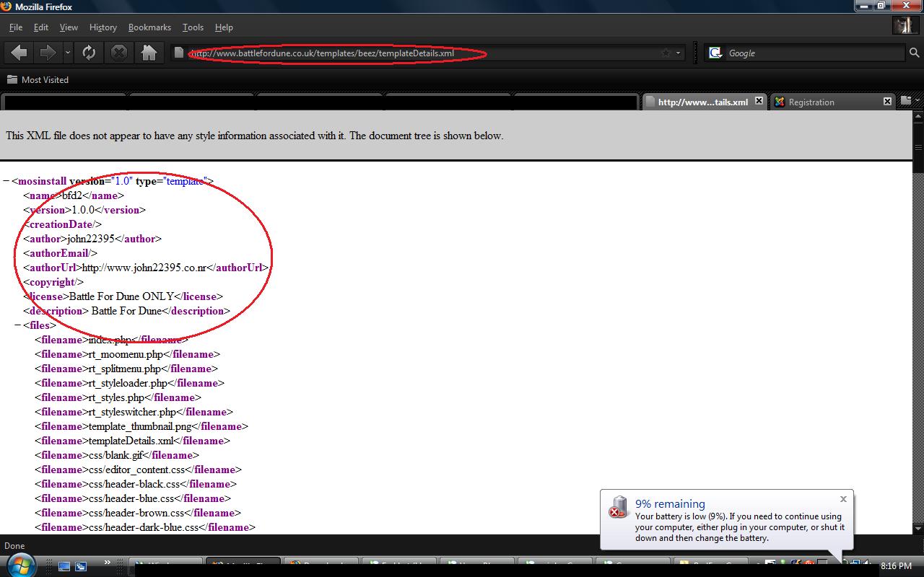Collapse the mosinstall root XML node
This screenshot has height=577, width=924.
point(6,181)
